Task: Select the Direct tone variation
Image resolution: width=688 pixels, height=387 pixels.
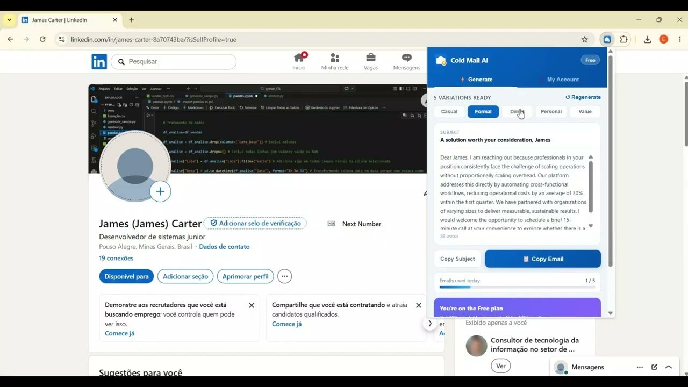Action: click(x=517, y=112)
